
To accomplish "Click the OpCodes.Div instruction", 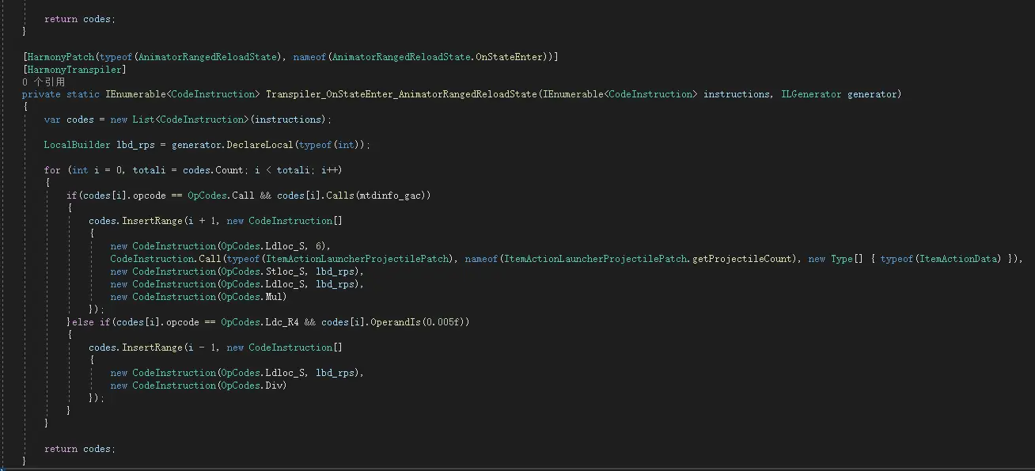I will (x=252, y=386).
